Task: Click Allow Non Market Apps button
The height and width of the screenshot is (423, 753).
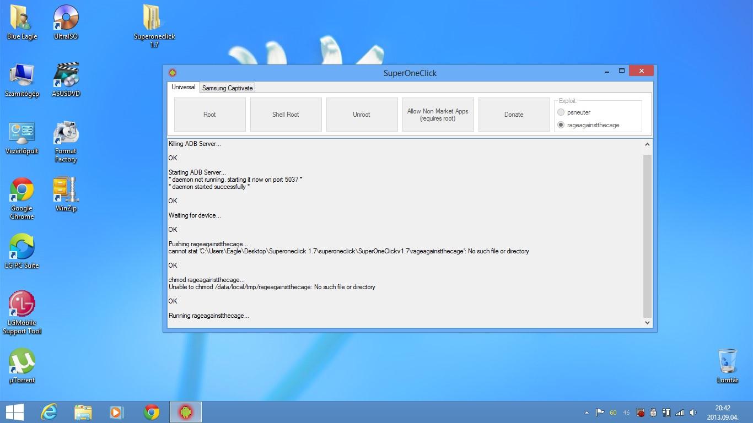Action: pyautogui.click(x=438, y=115)
